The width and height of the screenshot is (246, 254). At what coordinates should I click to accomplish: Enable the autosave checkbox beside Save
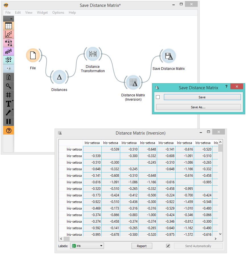(158, 97)
